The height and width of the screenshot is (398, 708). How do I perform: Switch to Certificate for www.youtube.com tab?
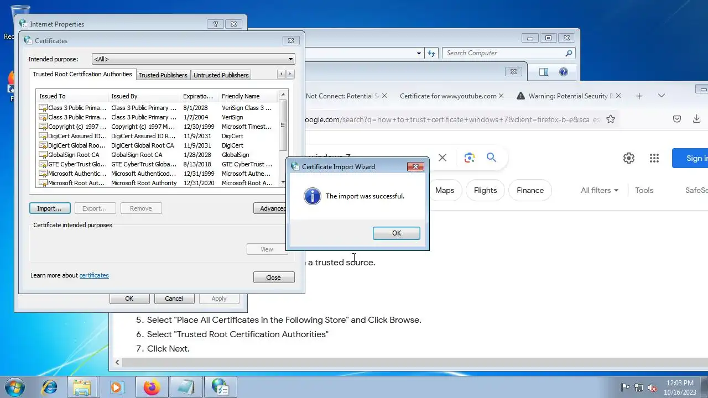(448, 96)
